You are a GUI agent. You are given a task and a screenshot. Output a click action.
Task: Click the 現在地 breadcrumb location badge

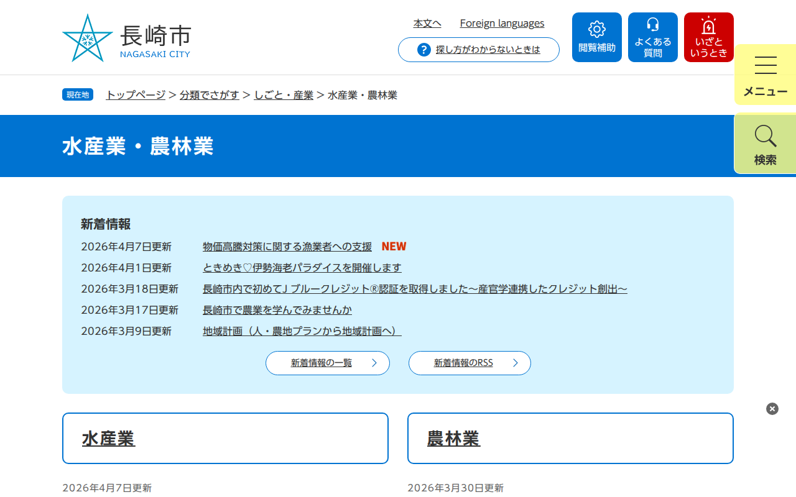77,94
